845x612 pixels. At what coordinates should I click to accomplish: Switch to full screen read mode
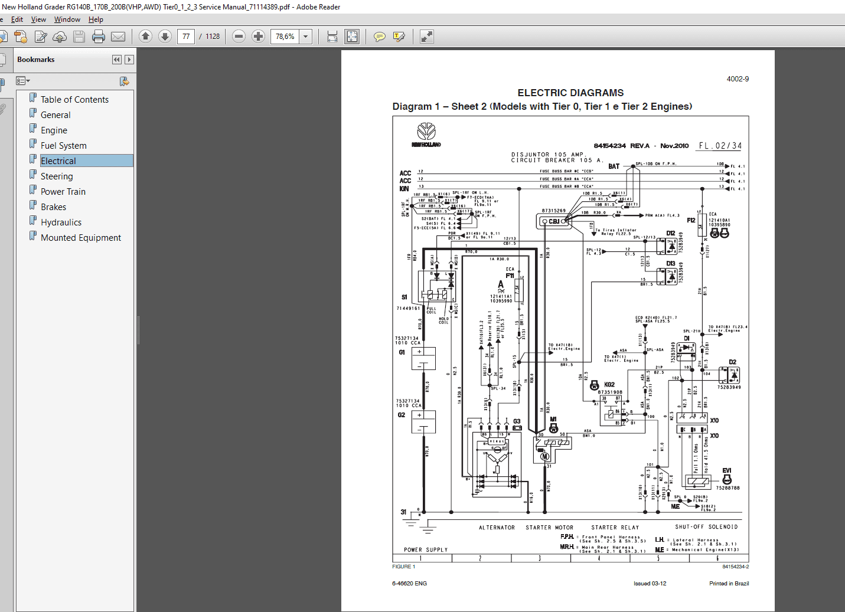[426, 37]
